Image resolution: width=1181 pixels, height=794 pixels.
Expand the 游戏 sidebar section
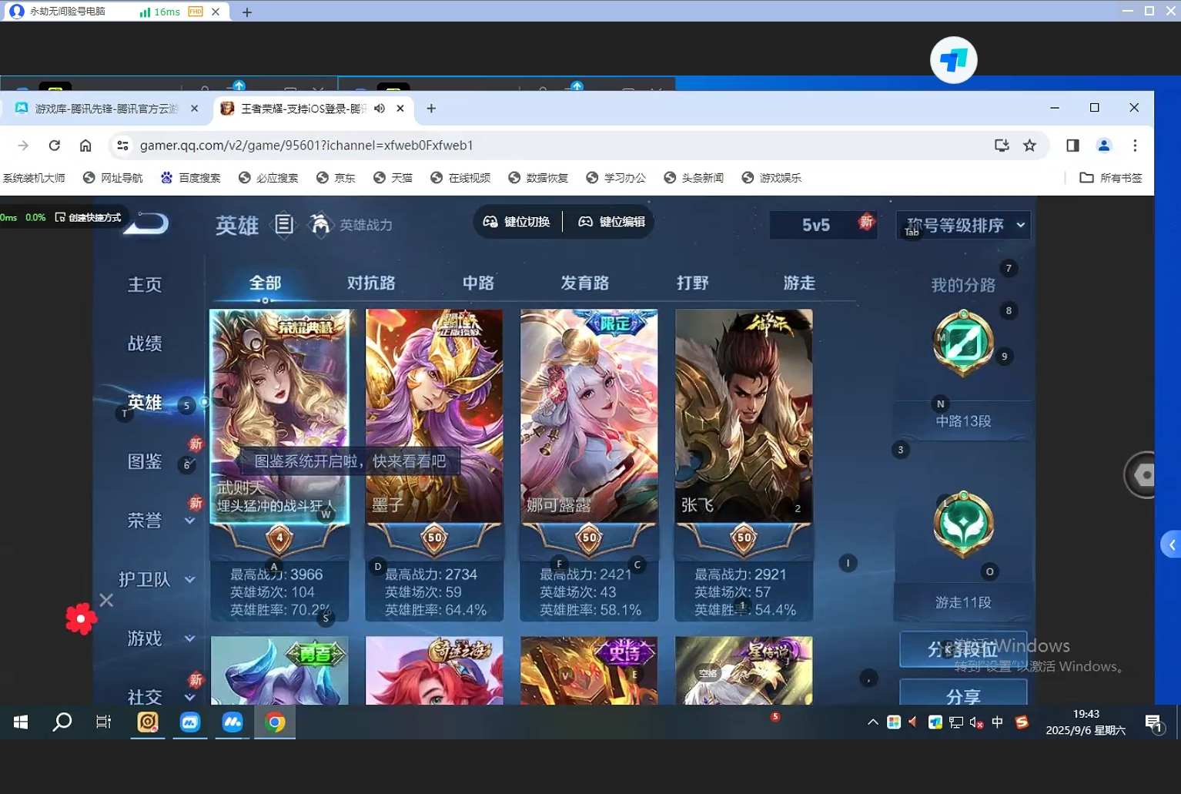pos(160,638)
